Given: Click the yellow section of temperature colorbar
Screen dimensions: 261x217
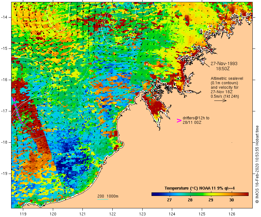Looking at the screenshot, I should coord(211,194).
